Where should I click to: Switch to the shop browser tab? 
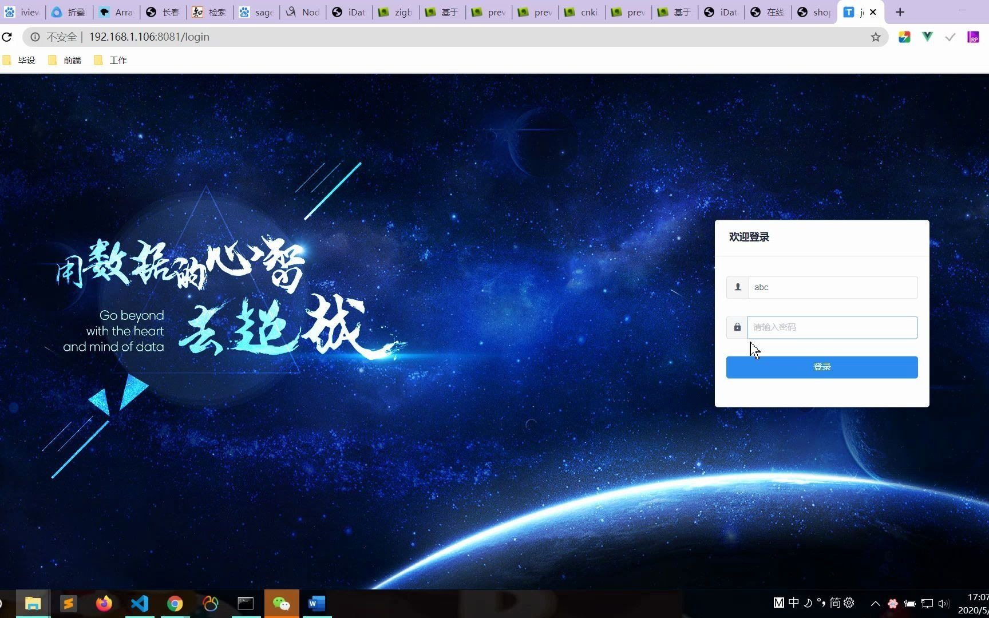[x=814, y=12]
